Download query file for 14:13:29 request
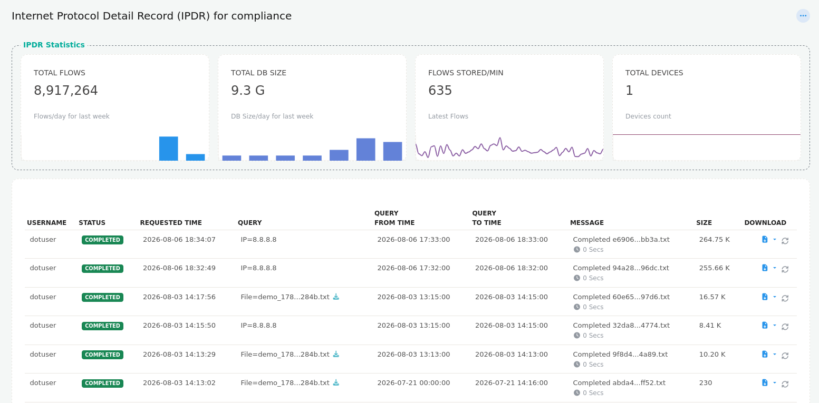Image resolution: width=819 pixels, height=403 pixels. (x=336, y=354)
